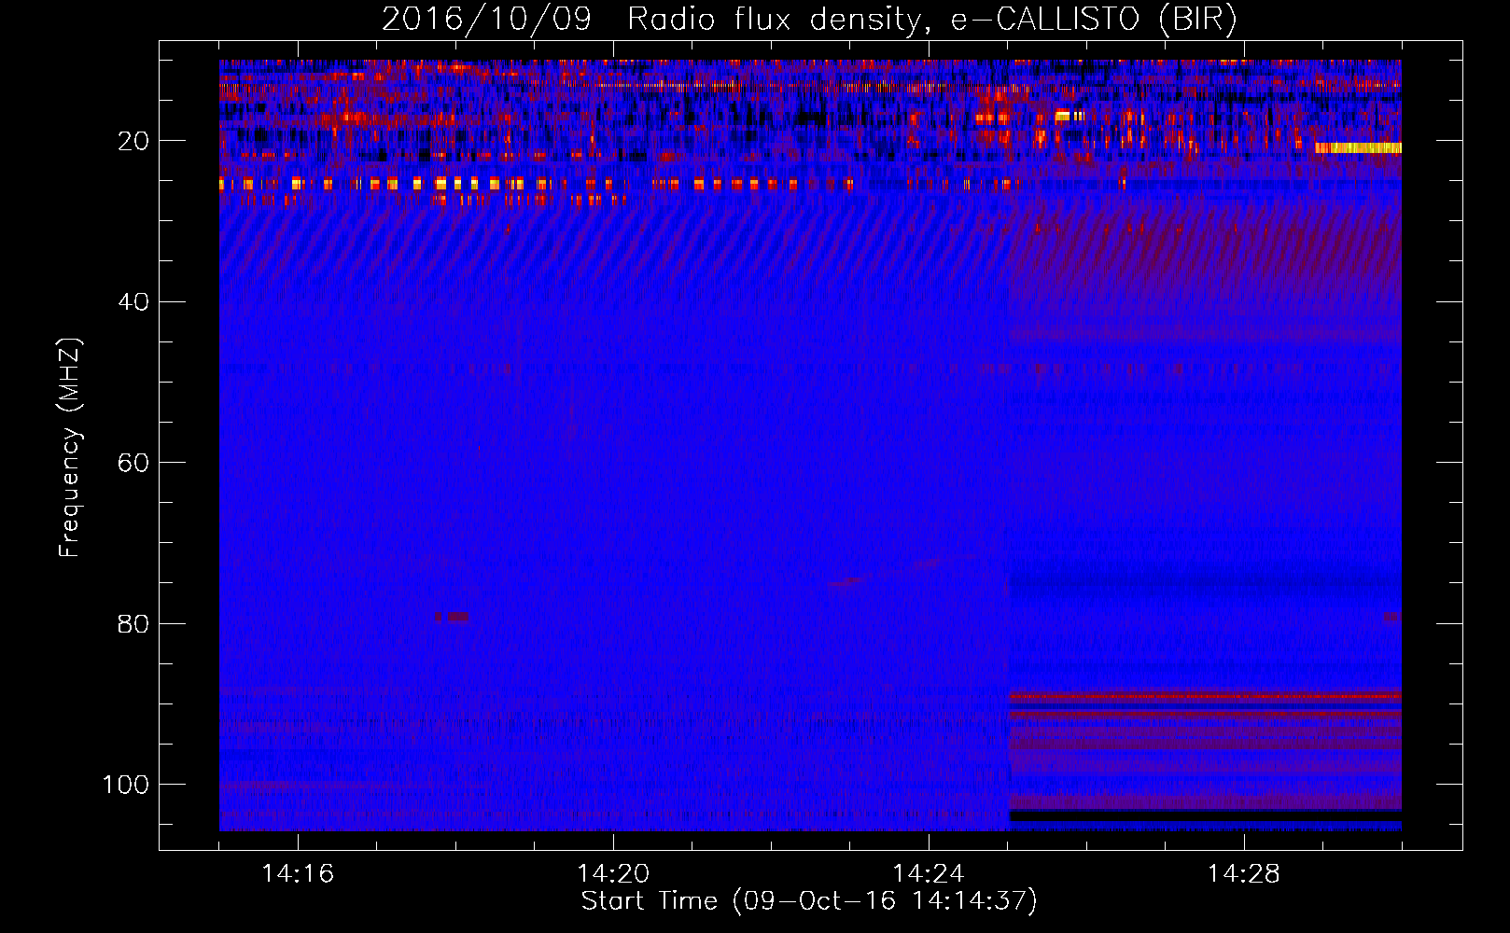
Task: Click the small red mark near 80 MHz at 14:18
Action: tap(452, 617)
